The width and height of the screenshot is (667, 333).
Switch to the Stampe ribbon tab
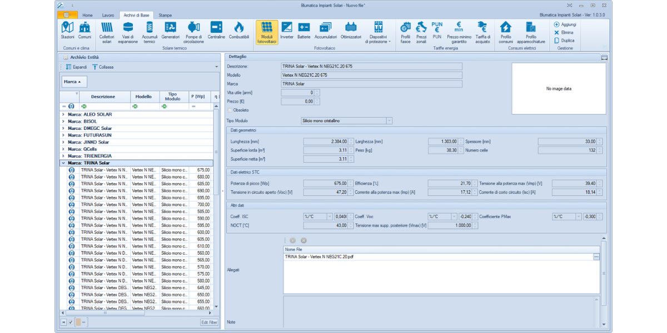[165, 15]
